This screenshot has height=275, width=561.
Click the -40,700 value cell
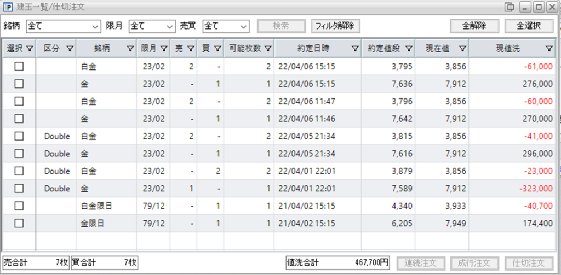tap(512, 206)
